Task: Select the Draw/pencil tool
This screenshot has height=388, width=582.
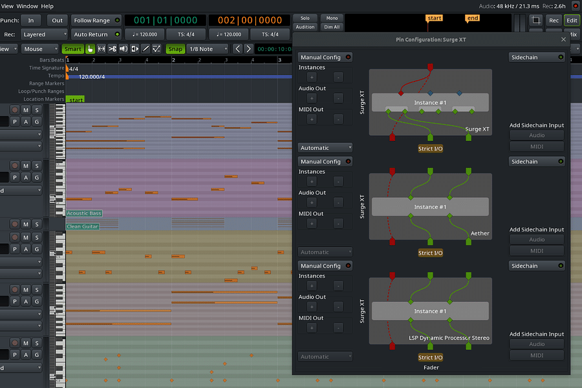Action: coord(146,49)
